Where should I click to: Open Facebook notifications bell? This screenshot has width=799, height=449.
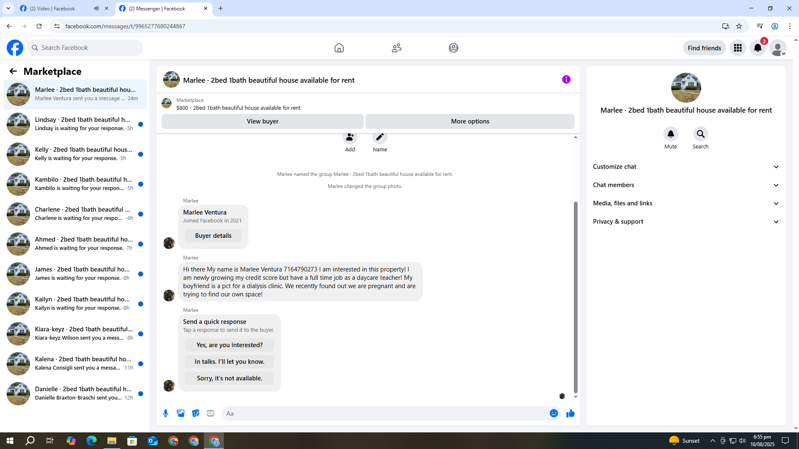[757, 48]
